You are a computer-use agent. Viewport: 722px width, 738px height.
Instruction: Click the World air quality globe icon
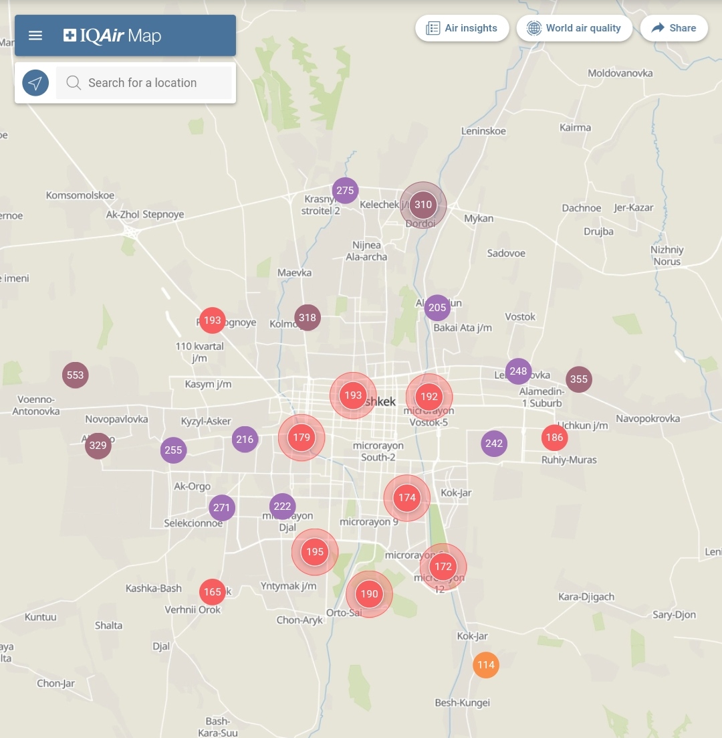(x=533, y=28)
